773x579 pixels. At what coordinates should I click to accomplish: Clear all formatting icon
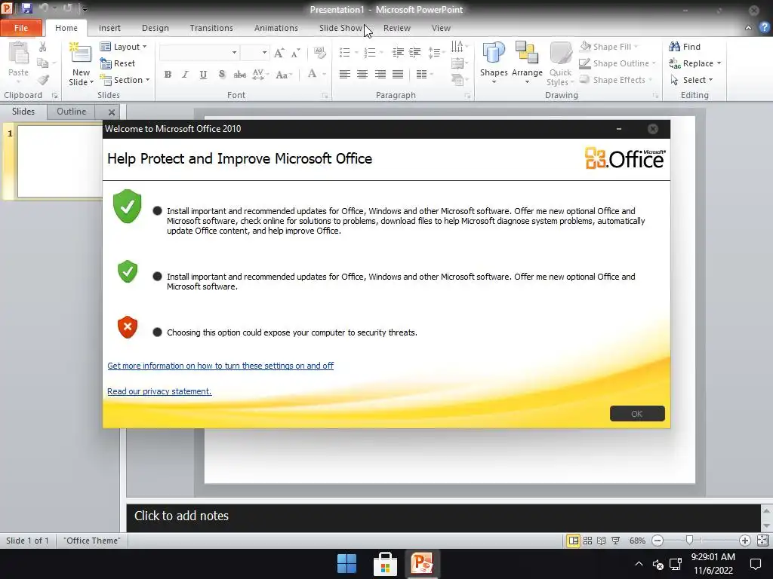point(319,53)
